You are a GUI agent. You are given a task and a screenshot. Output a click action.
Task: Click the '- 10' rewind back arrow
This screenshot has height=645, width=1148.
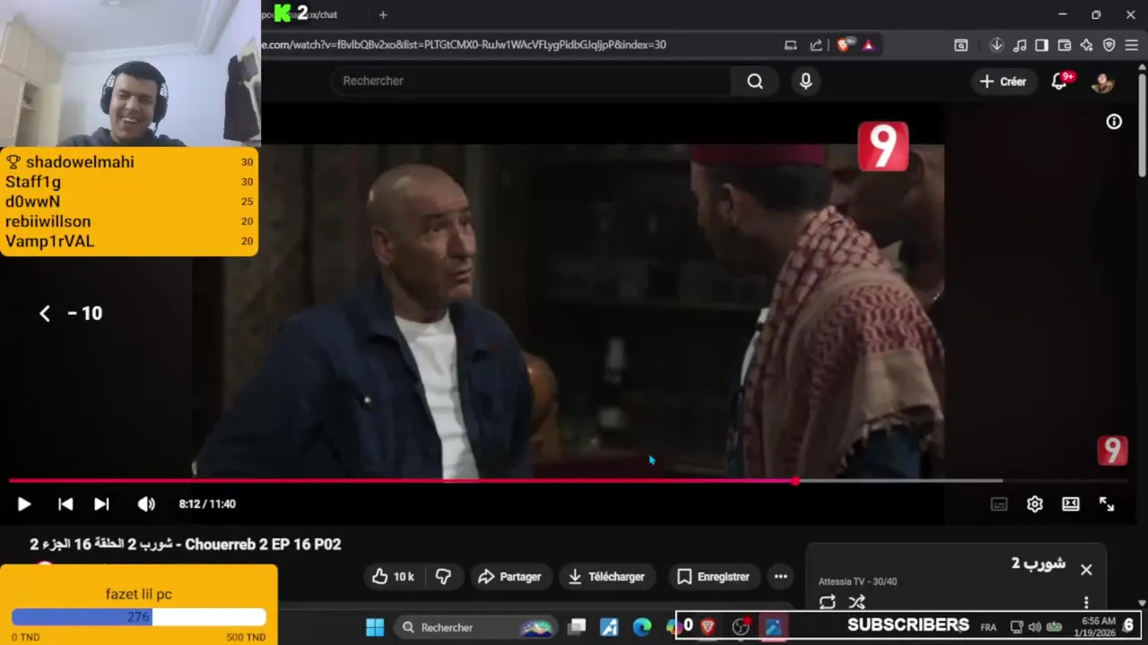tap(45, 314)
